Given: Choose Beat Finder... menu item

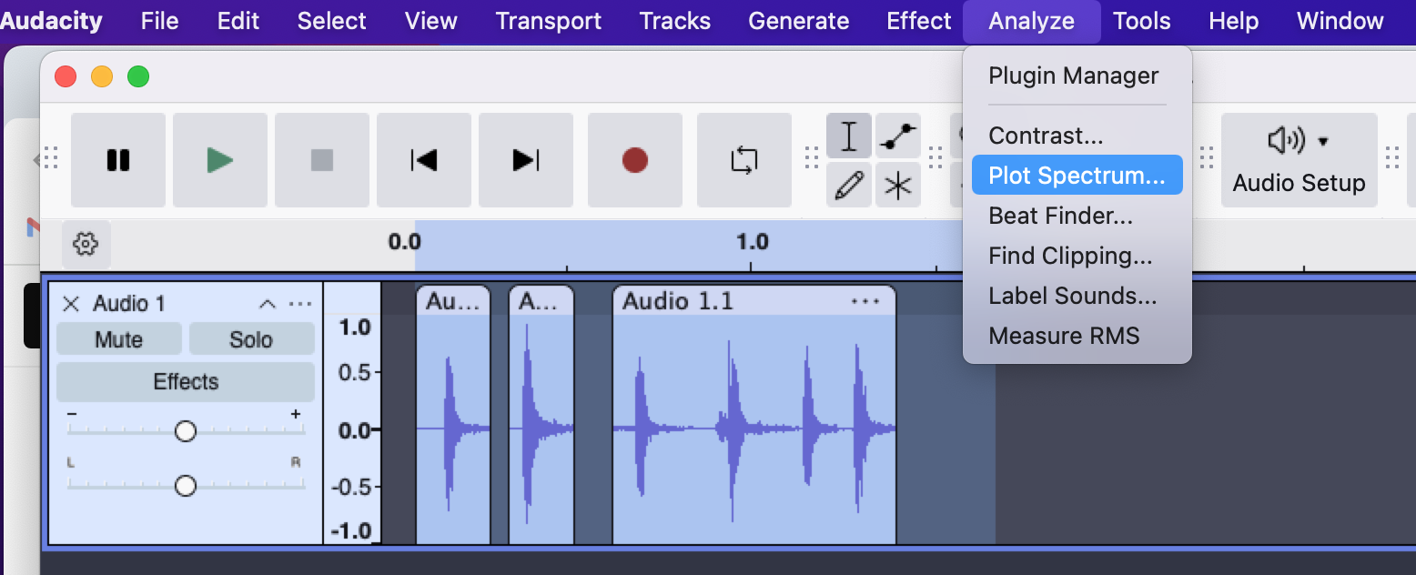Looking at the screenshot, I should tap(1077, 216).
